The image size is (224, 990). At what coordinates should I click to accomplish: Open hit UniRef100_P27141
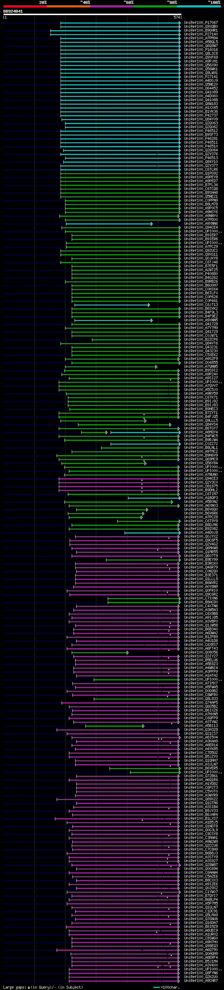pyautogui.click(x=201, y=77)
